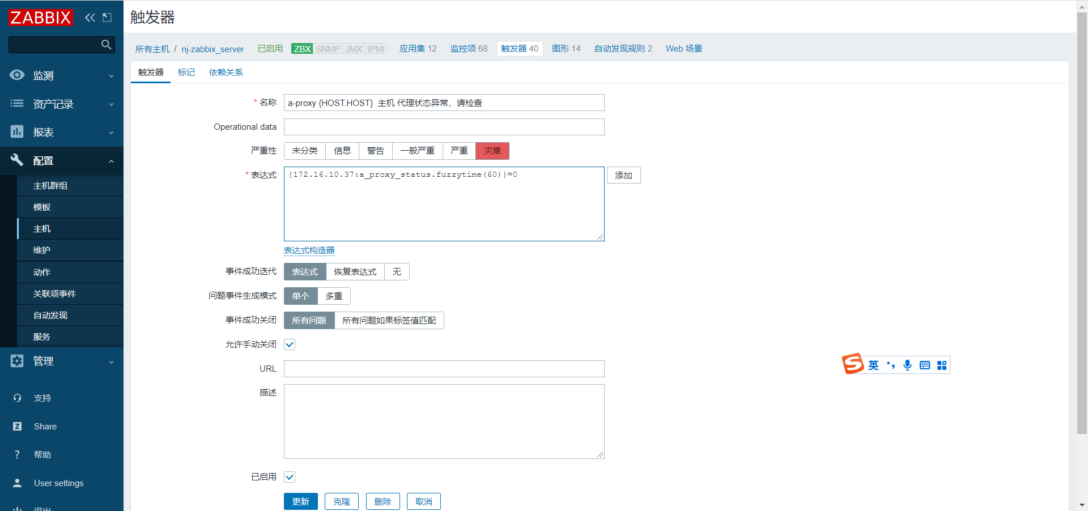The width and height of the screenshot is (1088, 511).
Task: Click the 克隆 button
Action: pyautogui.click(x=342, y=501)
